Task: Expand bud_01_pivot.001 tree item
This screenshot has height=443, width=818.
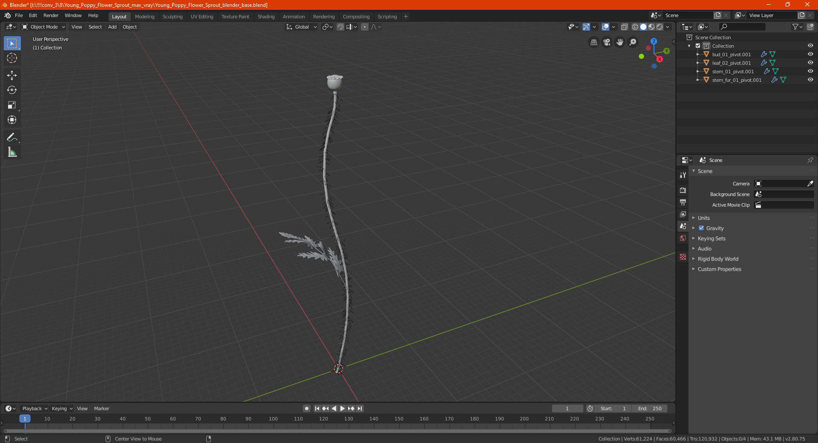Action: pos(697,54)
